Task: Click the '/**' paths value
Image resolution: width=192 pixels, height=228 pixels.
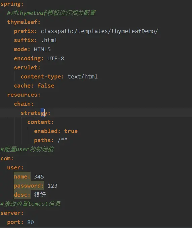Action: 63,140
